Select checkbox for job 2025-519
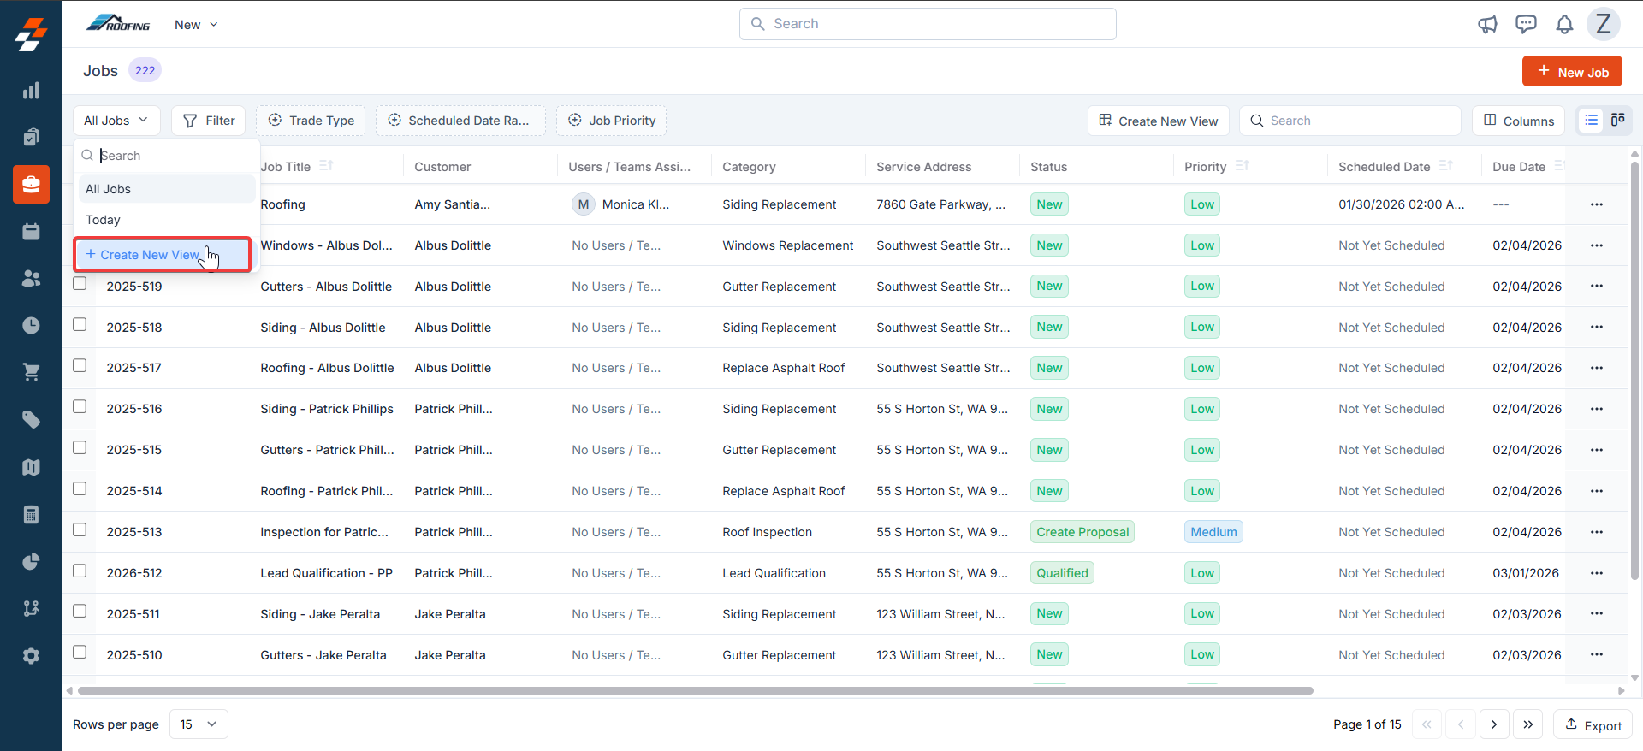The image size is (1643, 751). tap(80, 283)
